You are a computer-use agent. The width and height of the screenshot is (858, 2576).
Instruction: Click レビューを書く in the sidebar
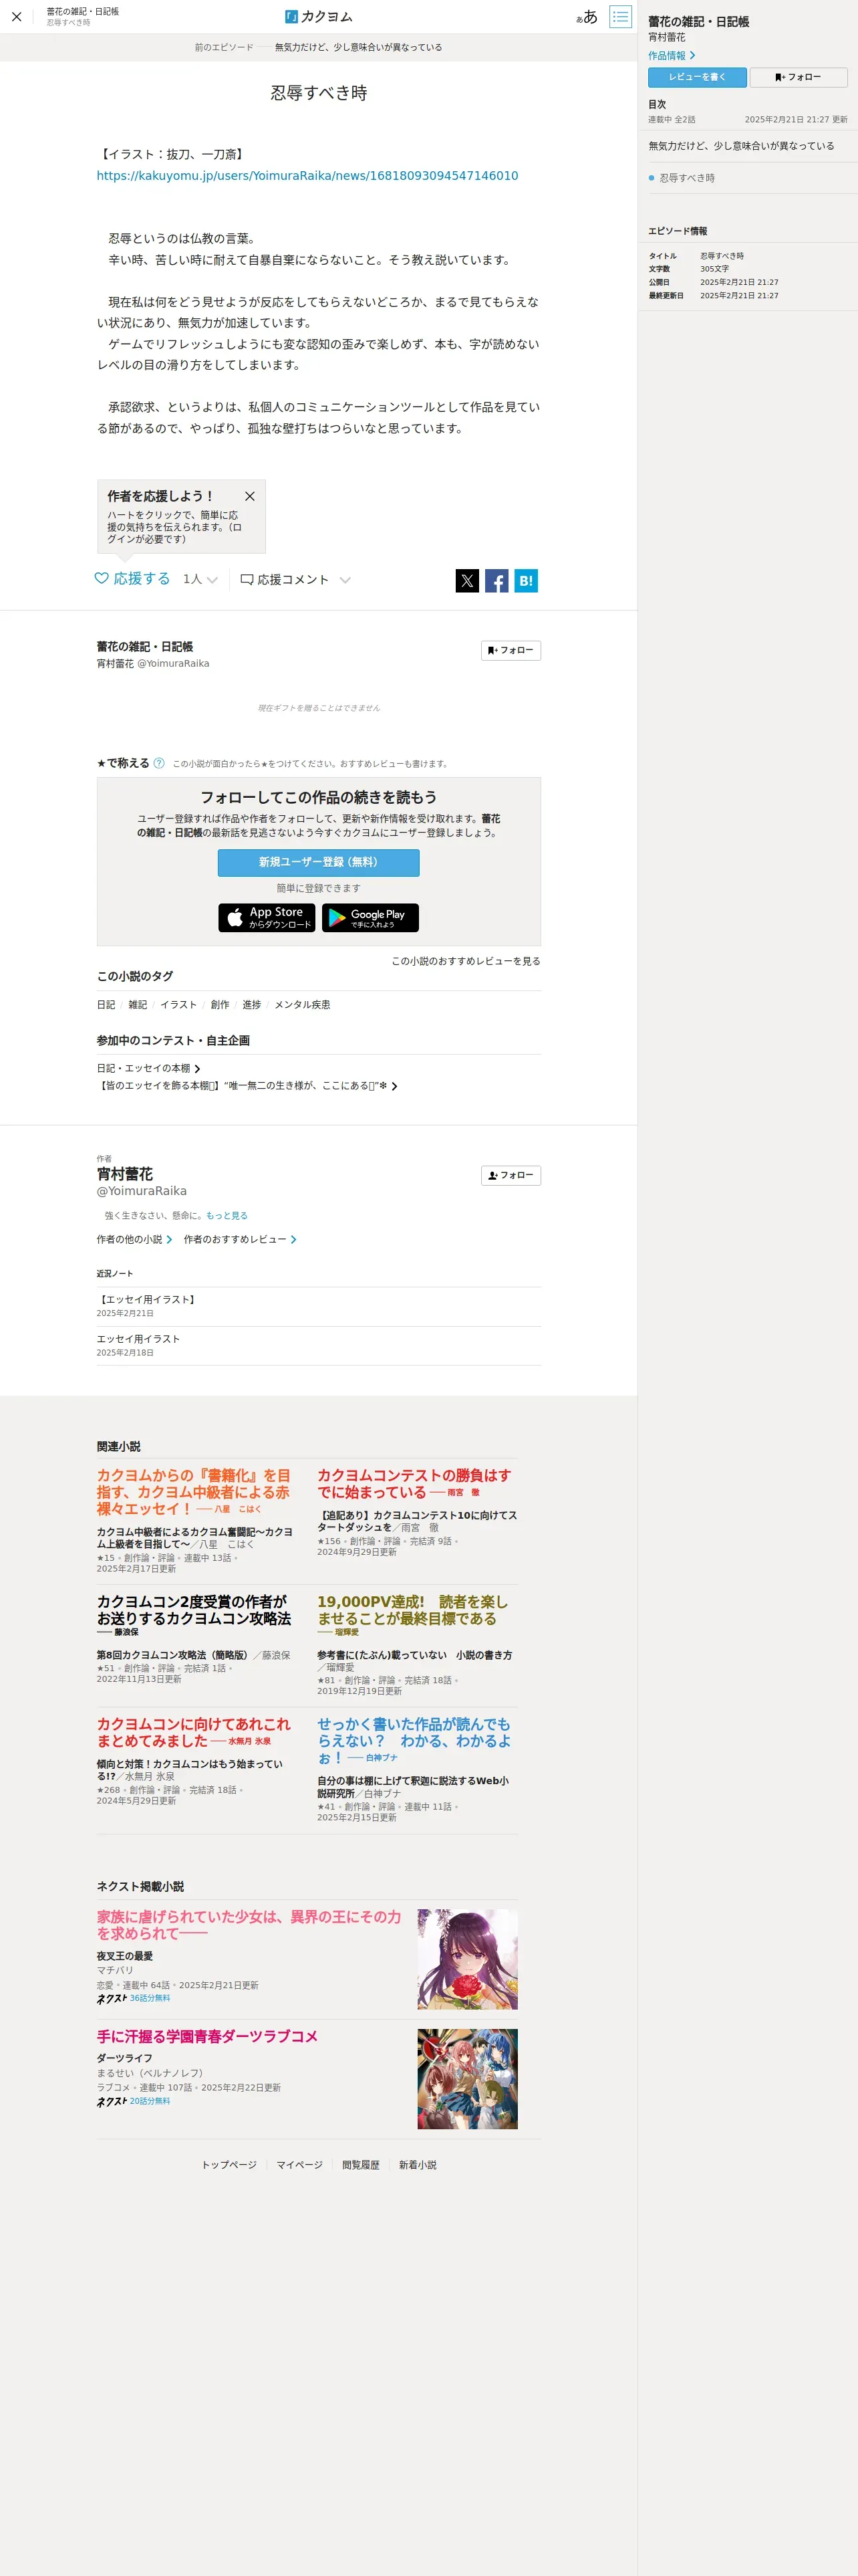(697, 77)
